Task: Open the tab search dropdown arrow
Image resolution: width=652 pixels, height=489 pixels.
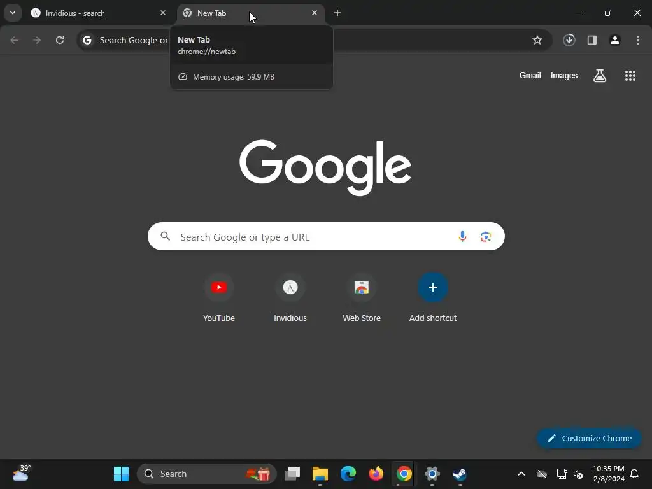Action: pos(13,13)
